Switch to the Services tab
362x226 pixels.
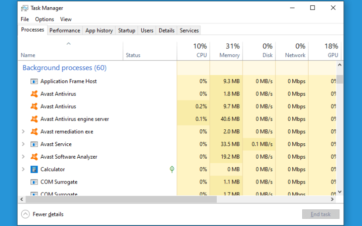pyautogui.click(x=189, y=30)
